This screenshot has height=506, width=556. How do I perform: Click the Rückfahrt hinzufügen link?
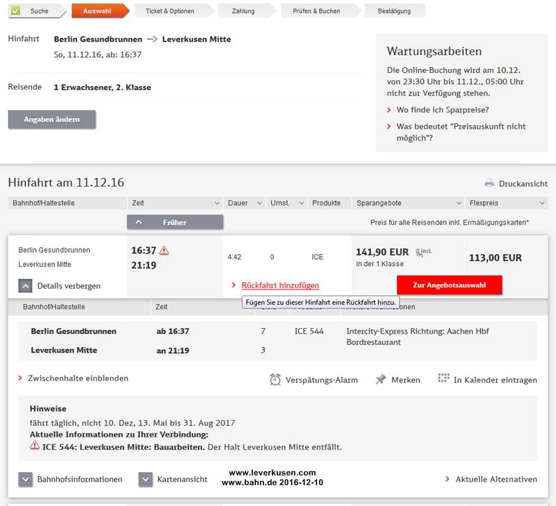pyautogui.click(x=280, y=285)
